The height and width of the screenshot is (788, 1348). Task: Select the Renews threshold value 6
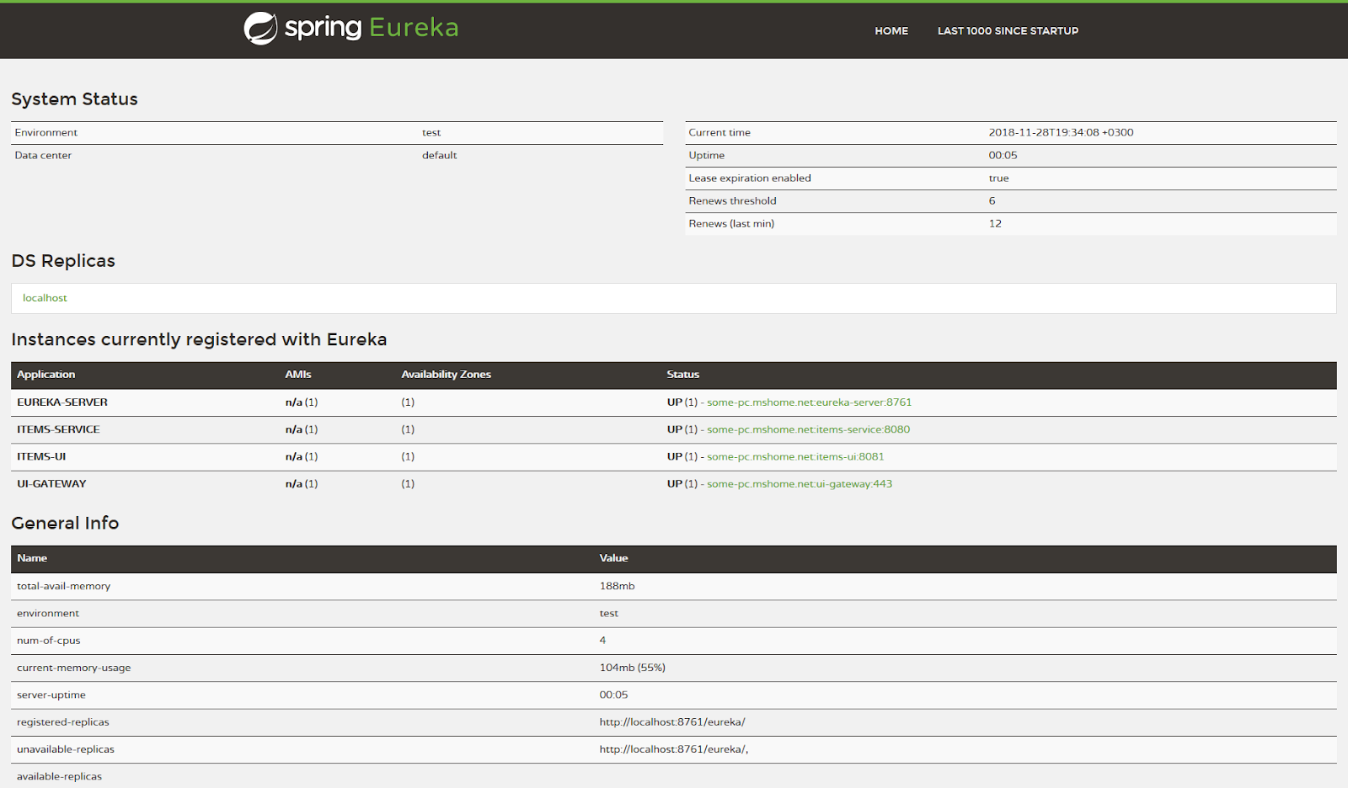point(992,200)
